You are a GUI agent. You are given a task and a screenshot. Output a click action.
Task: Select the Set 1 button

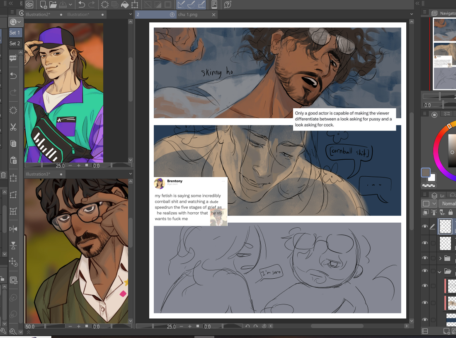(15, 33)
